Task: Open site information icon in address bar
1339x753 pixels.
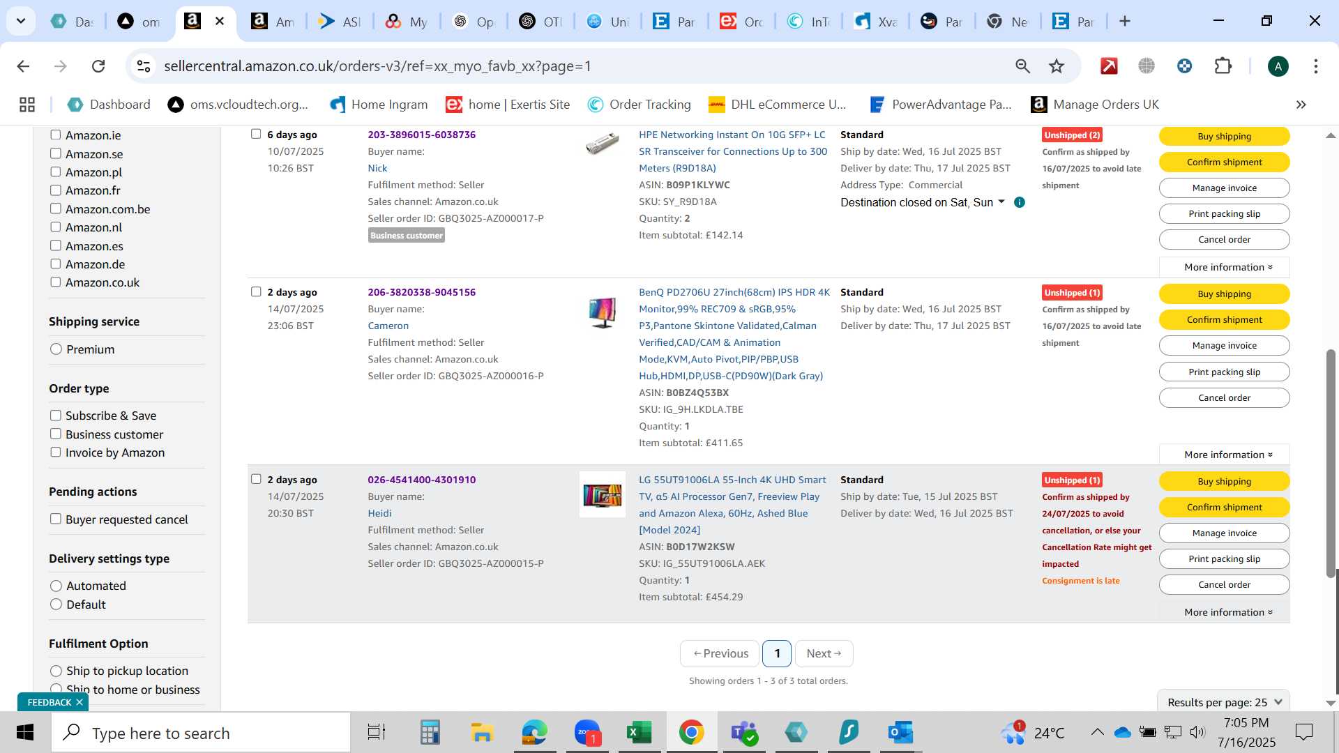Action: point(144,66)
